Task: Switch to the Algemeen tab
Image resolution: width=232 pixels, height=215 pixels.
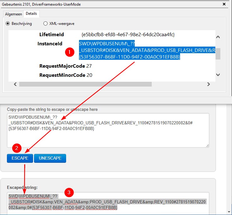Action: tap(13, 14)
